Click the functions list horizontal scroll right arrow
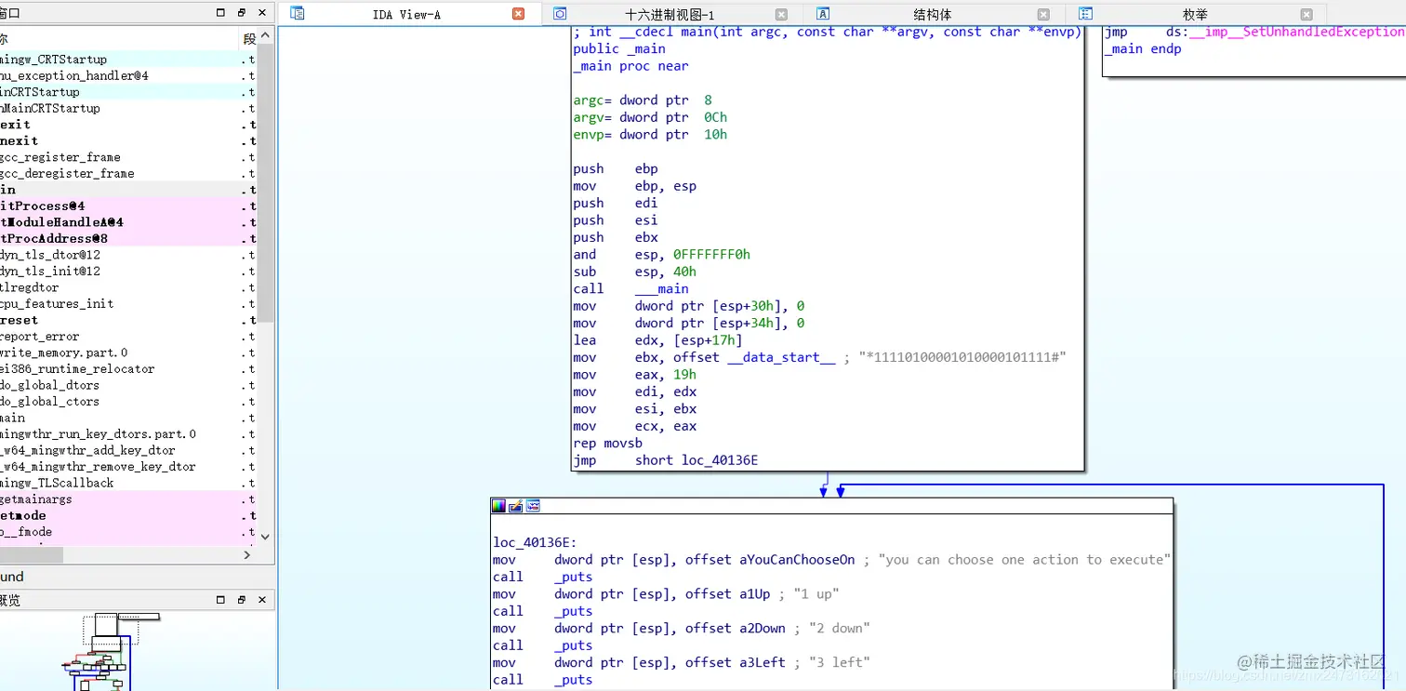This screenshot has height=691, width=1406. coord(246,554)
